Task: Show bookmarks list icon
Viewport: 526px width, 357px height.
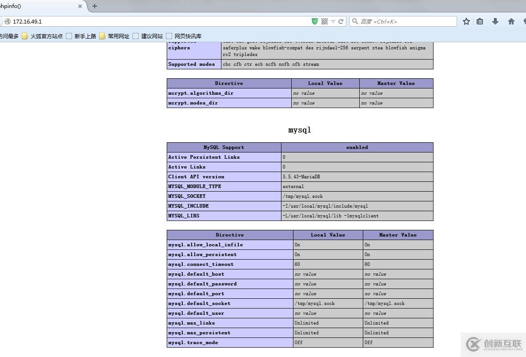Action: 480,21
